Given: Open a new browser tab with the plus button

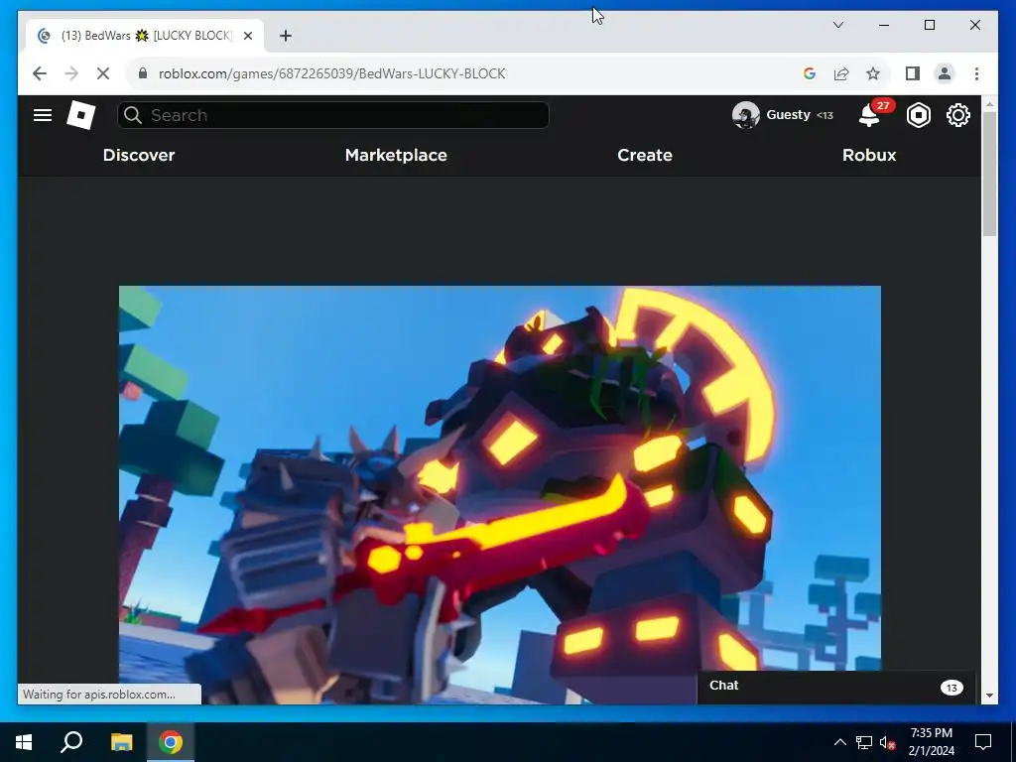Looking at the screenshot, I should tap(285, 36).
